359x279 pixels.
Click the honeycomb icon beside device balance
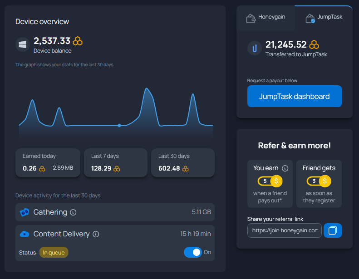[x=78, y=41]
